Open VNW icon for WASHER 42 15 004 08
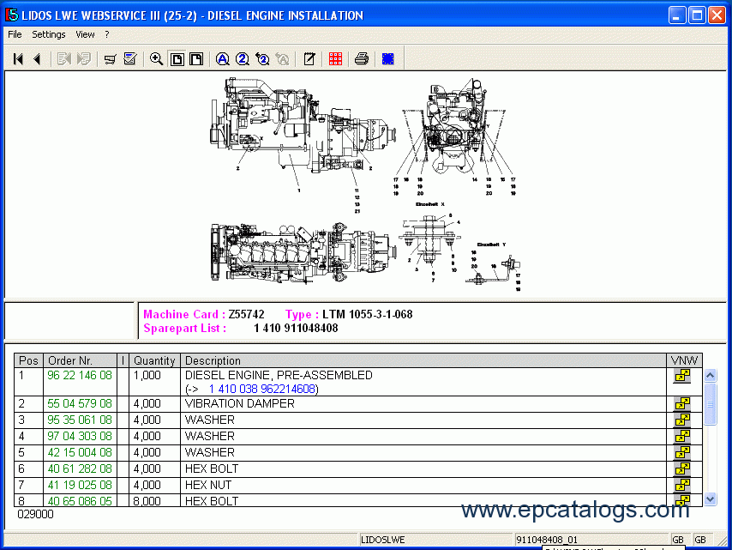 tap(682, 453)
